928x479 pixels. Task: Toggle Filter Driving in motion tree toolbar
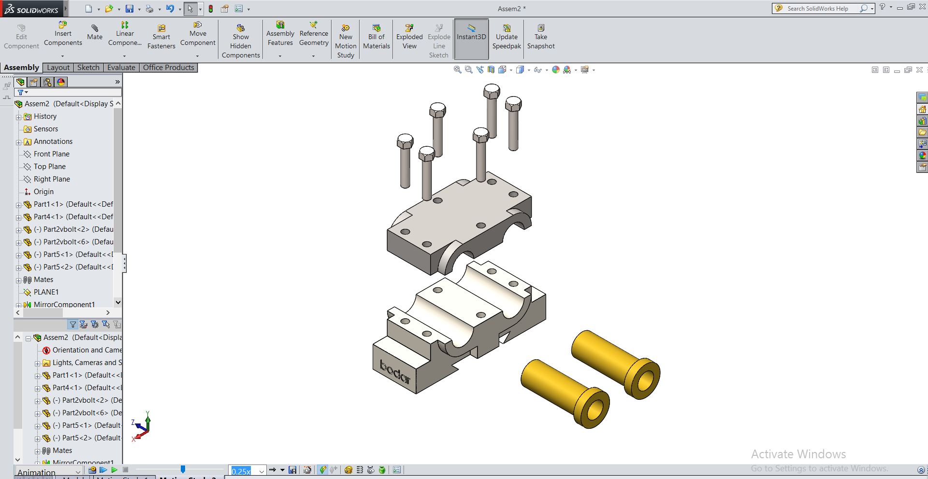pyautogui.click(x=95, y=324)
